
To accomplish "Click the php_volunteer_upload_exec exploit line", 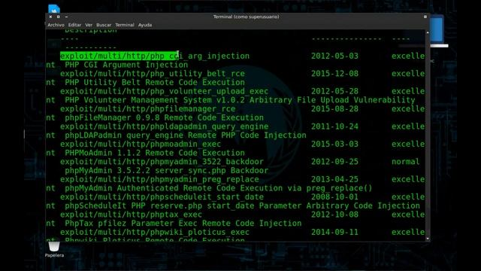I will tap(164, 91).
